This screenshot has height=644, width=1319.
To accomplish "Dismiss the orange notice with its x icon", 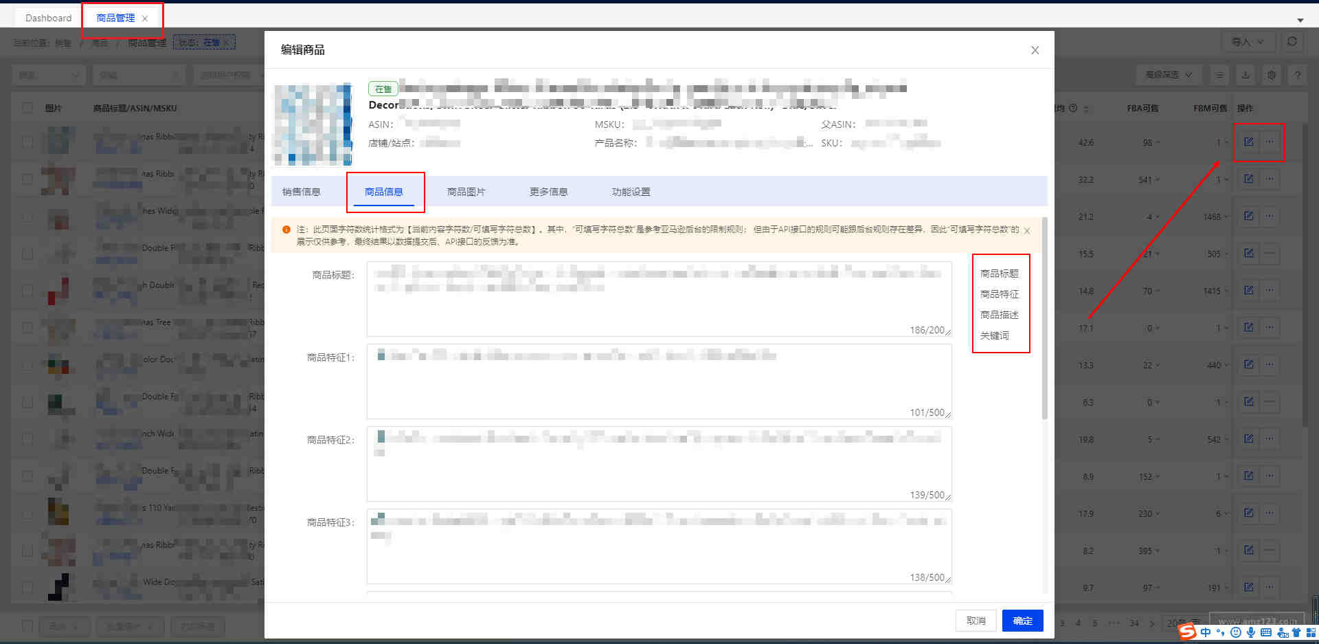I will (x=1027, y=231).
